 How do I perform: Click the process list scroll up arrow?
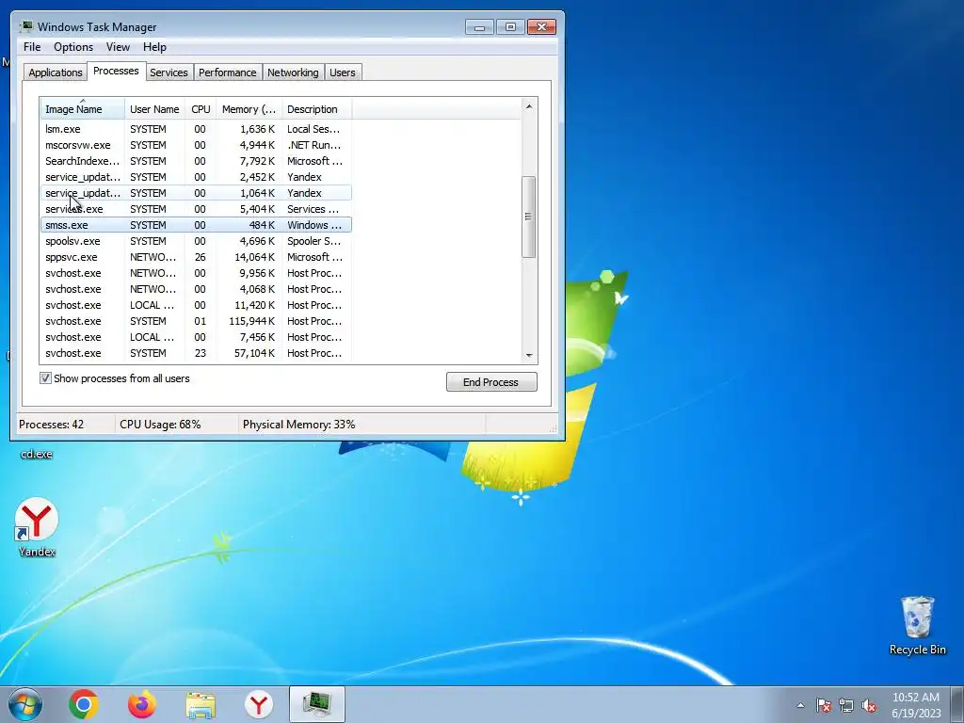[x=529, y=106]
